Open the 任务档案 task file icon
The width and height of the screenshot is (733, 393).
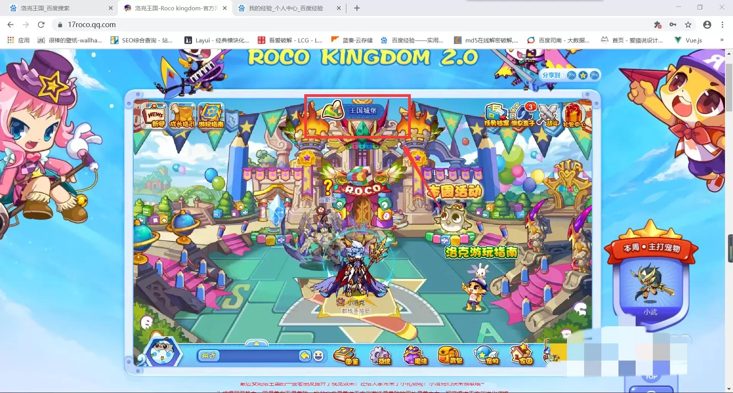(496, 115)
